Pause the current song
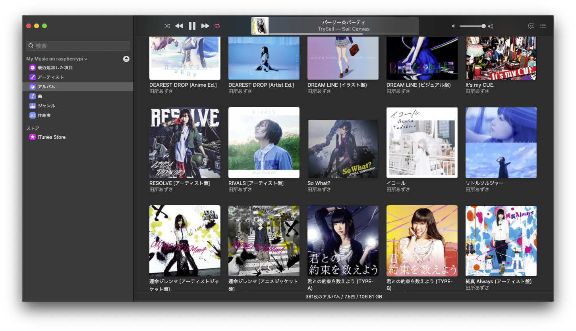This screenshot has height=331, width=576. 192,26
